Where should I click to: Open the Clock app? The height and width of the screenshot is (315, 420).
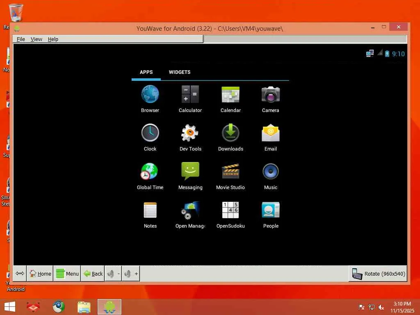tap(150, 137)
